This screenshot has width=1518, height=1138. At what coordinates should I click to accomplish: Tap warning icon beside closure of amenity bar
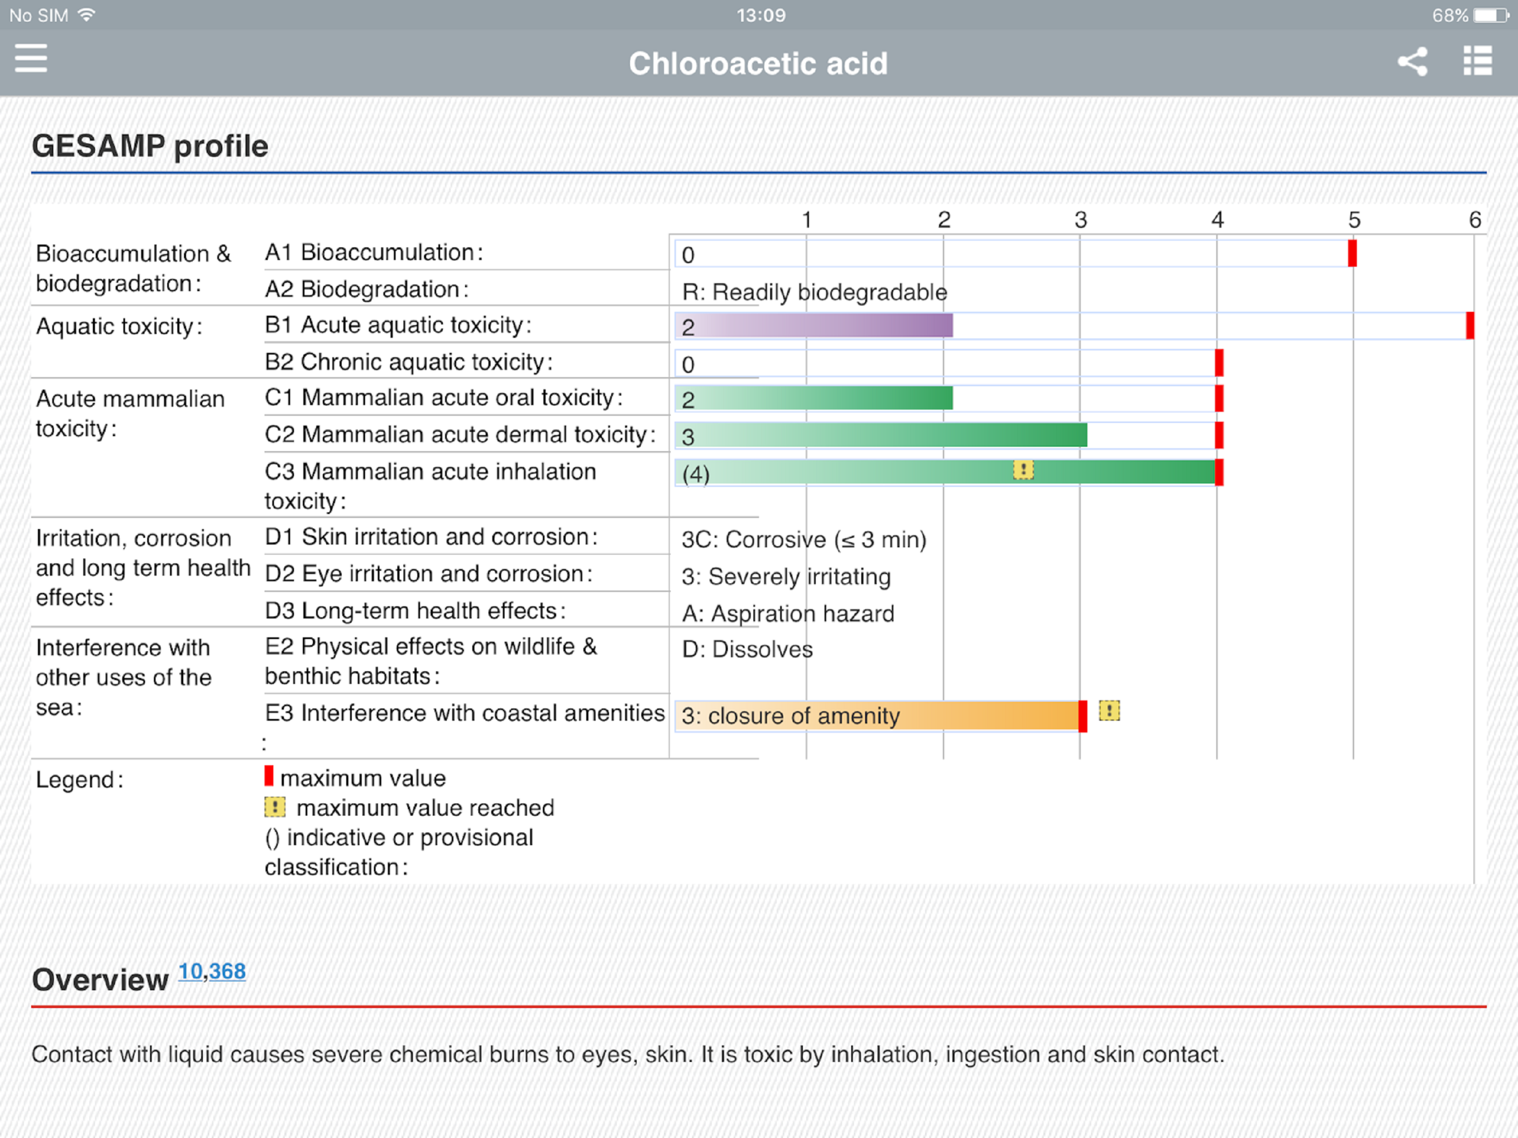(x=1109, y=710)
